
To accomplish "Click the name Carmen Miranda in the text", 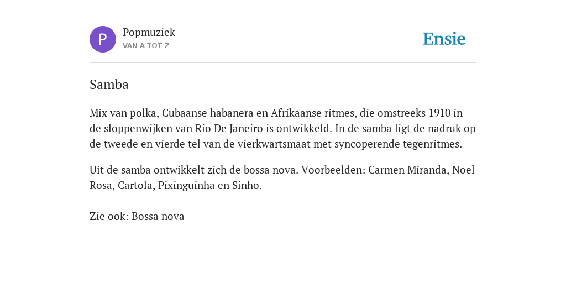I will (407, 170).
